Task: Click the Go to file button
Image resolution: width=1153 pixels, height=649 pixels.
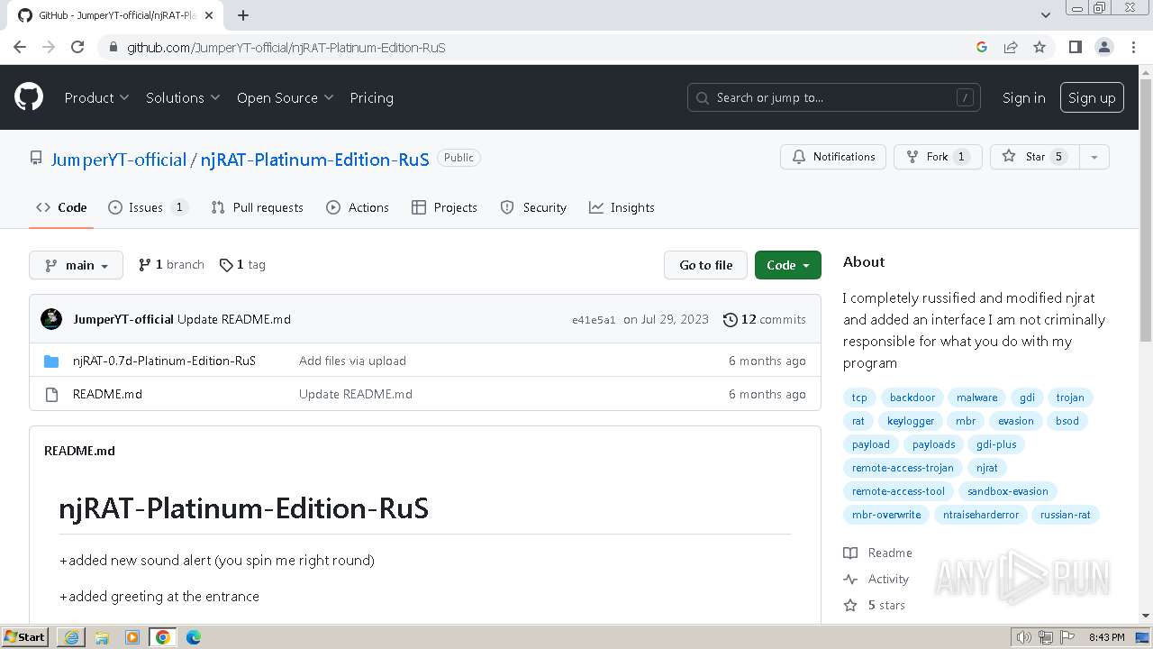Action: (706, 265)
